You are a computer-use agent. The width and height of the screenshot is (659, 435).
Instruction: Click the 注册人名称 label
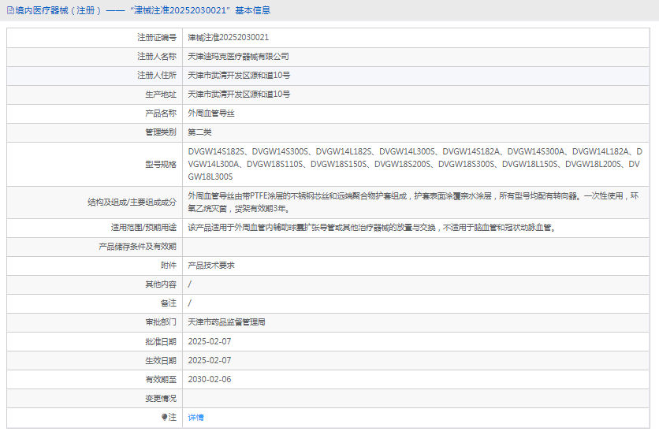(x=157, y=57)
